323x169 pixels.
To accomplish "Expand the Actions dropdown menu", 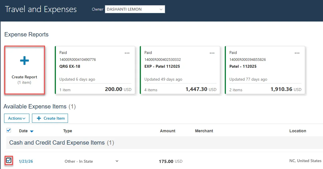I will (17, 118).
